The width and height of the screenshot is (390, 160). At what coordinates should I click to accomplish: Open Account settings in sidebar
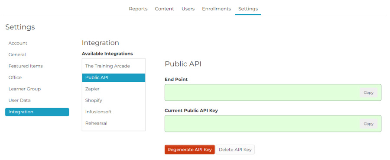point(18,43)
